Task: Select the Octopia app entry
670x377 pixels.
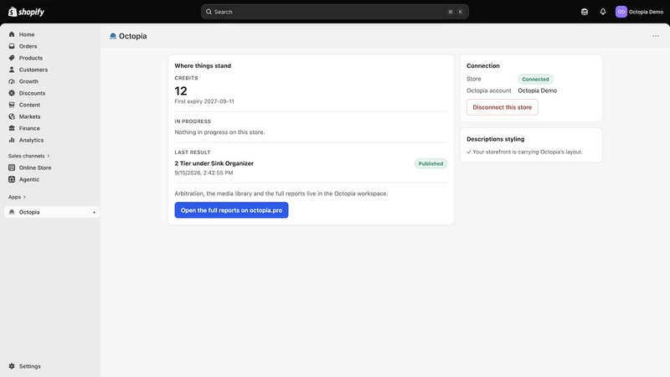Action: point(52,212)
